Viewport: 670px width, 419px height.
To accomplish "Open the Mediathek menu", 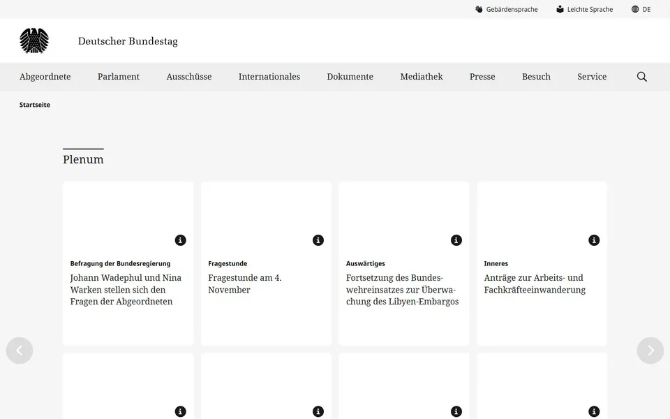I will (x=422, y=77).
